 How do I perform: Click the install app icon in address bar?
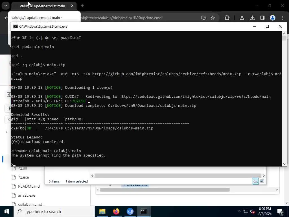pyautogui.click(x=204, y=18)
